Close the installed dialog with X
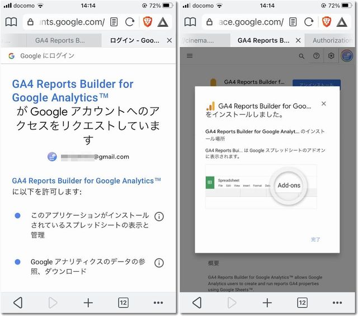 coord(323,104)
